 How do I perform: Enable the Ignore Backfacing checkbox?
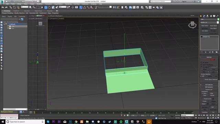click(x=202, y=65)
